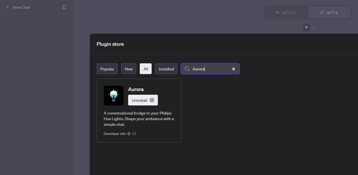Clear the search text with X
The height and width of the screenshot is (175, 358).
[x=234, y=69]
